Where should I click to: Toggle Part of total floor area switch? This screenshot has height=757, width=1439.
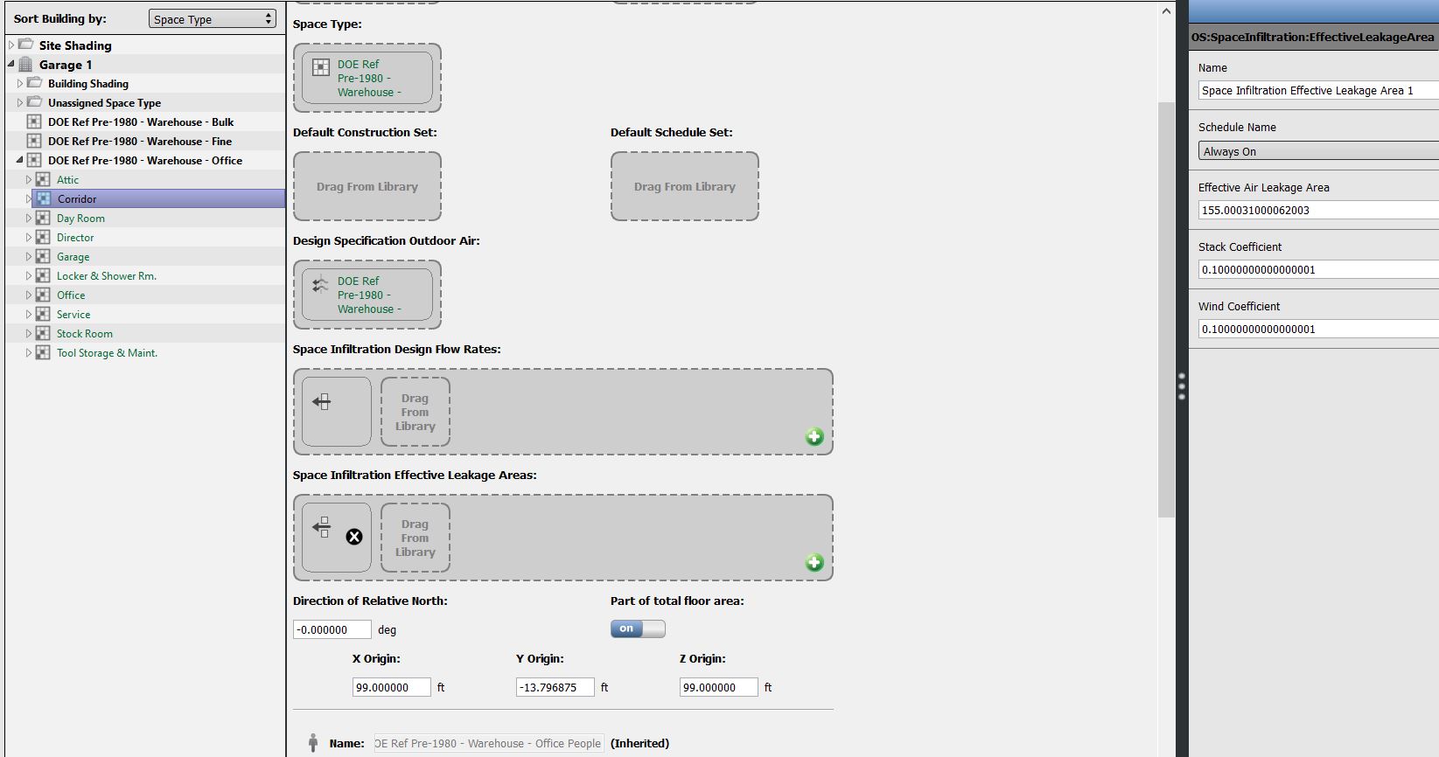point(638,629)
